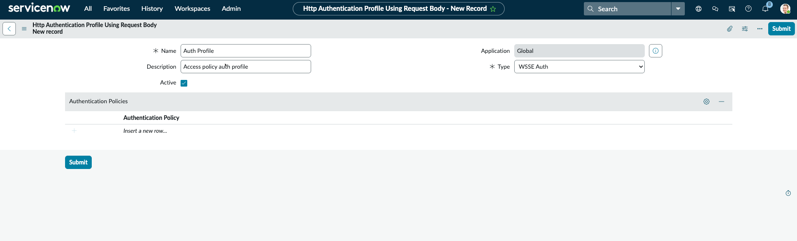Image resolution: width=797 pixels, height=241 pixels.
Task: Open the History menu
Action: coord(152,8)
